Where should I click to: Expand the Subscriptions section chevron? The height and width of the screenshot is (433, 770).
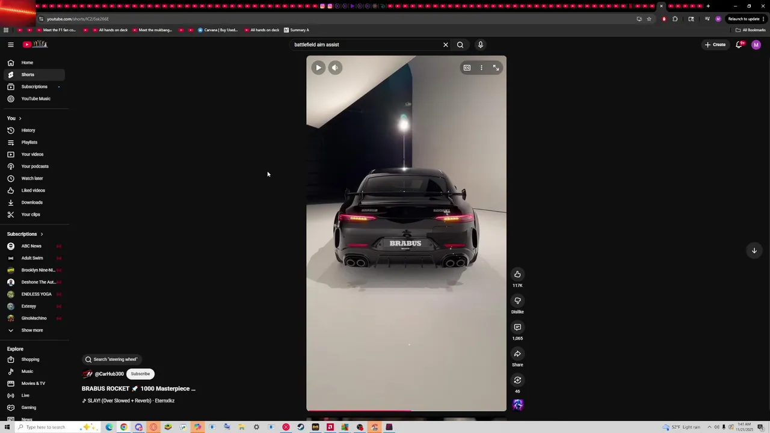(42, 234)
